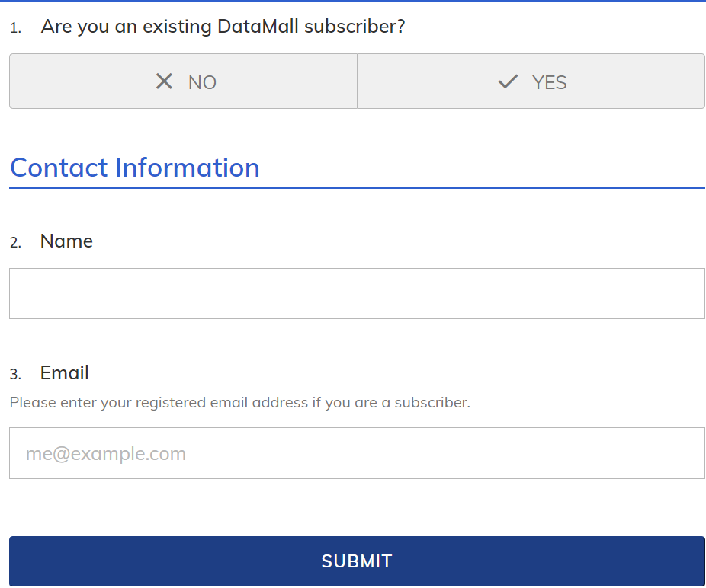Click the Name field label

point(66,241)
